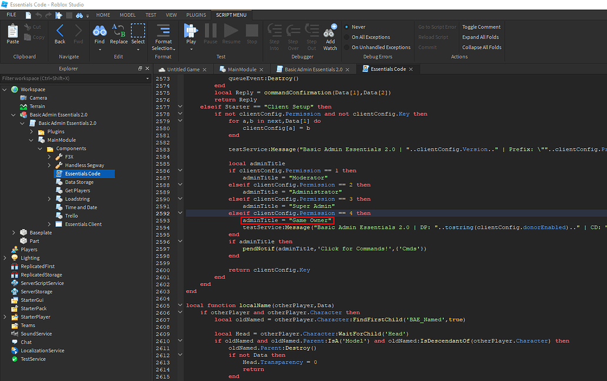Viewport: 607px width, 381px height.
Task: Close the Explorer panel
Action: [x=147, y=69]
